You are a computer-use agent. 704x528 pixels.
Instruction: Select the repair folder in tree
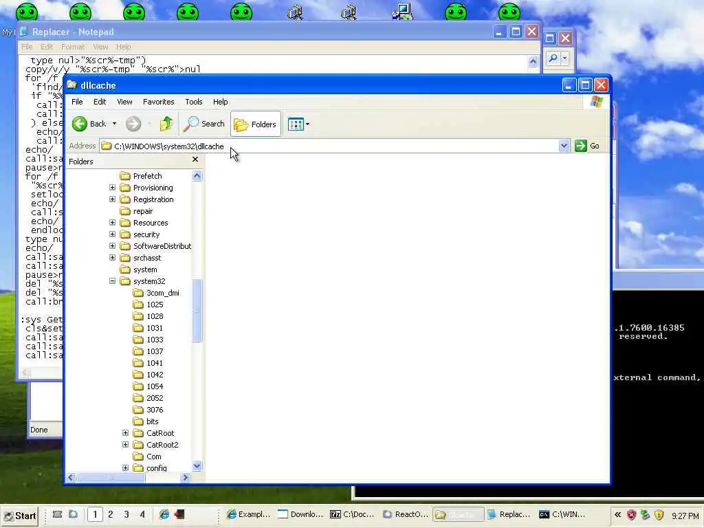click(143, 211)
